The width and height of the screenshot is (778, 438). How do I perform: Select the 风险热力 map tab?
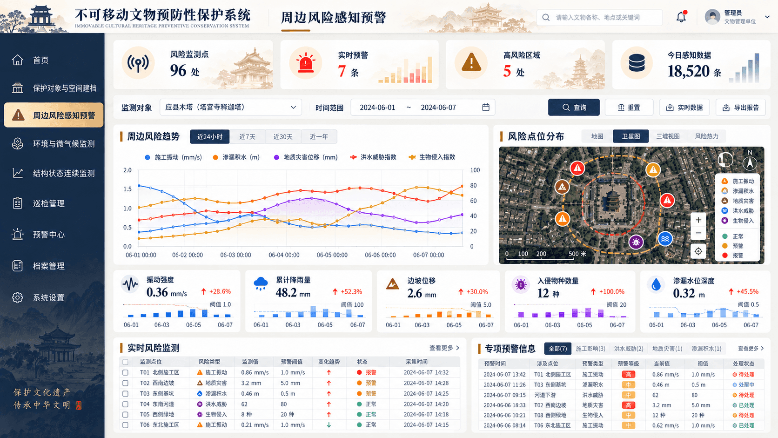click(706, 136)
